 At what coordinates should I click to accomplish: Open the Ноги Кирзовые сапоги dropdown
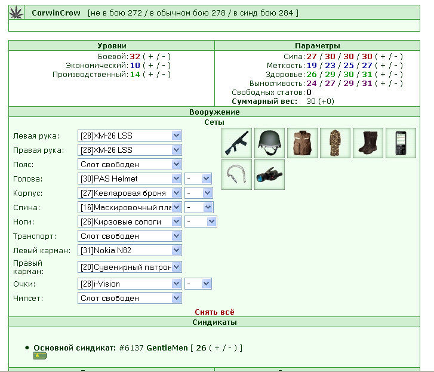click(x=130, y=222)
